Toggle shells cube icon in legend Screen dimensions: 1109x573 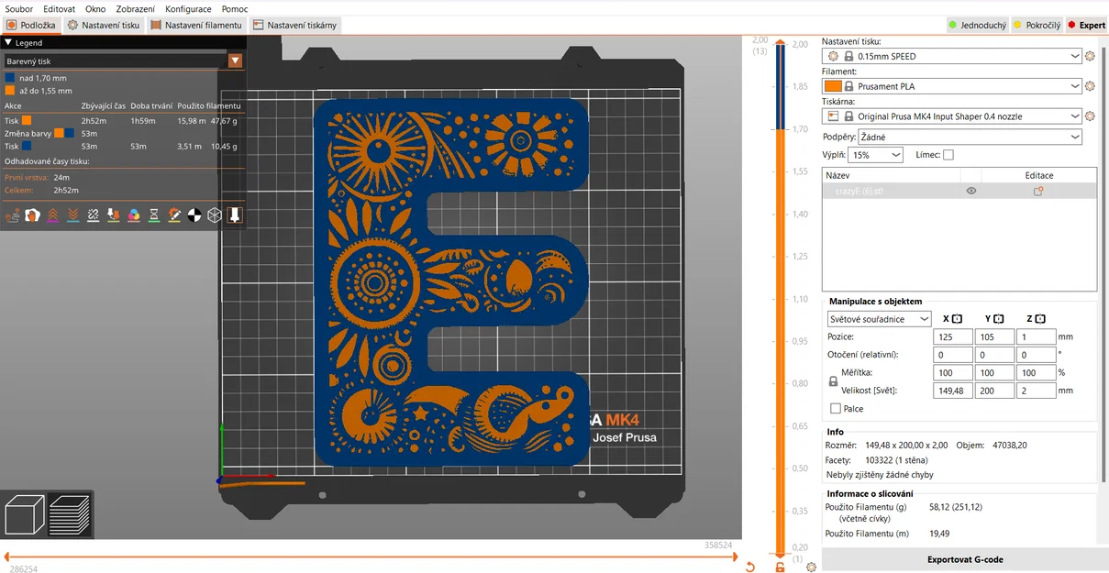(x=215, y=215)
